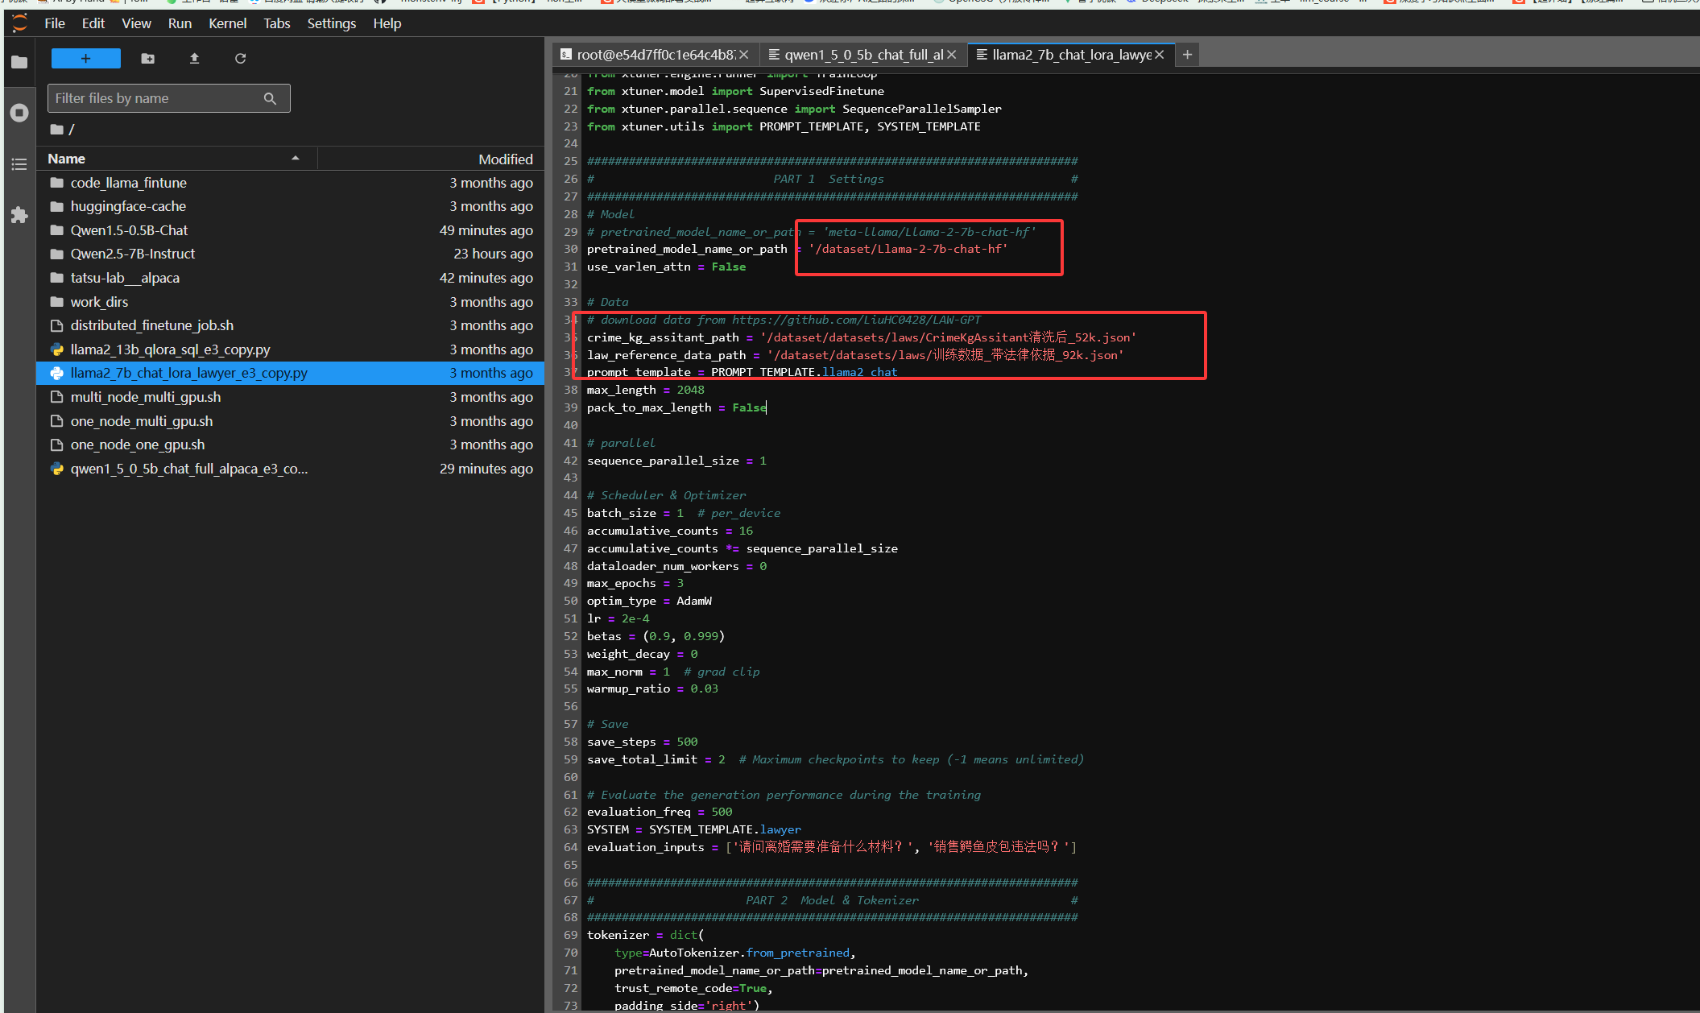Image resolution: width=1700 pixels, height=1013 pixels.
Task: Click the Upload Files icon
Action: coord(194,58)
